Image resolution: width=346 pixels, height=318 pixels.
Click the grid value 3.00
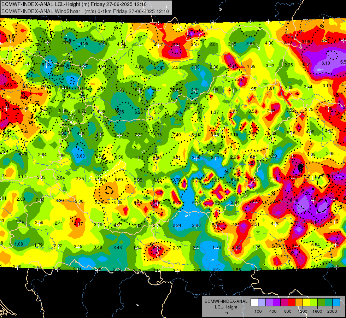click(195, 67)
